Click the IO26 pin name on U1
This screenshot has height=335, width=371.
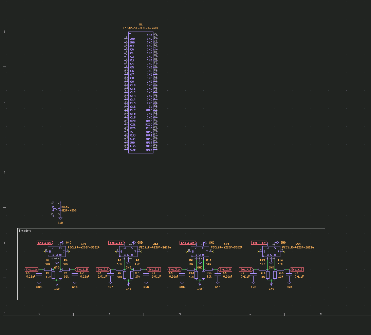(132, 128)
